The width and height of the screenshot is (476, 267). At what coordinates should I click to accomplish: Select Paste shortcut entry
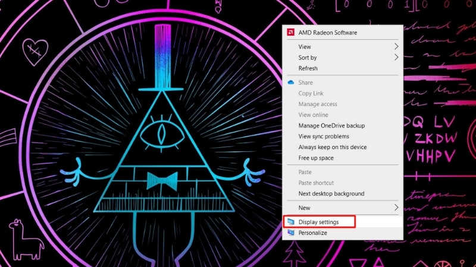pyautogui.click(x=343, y=183)
